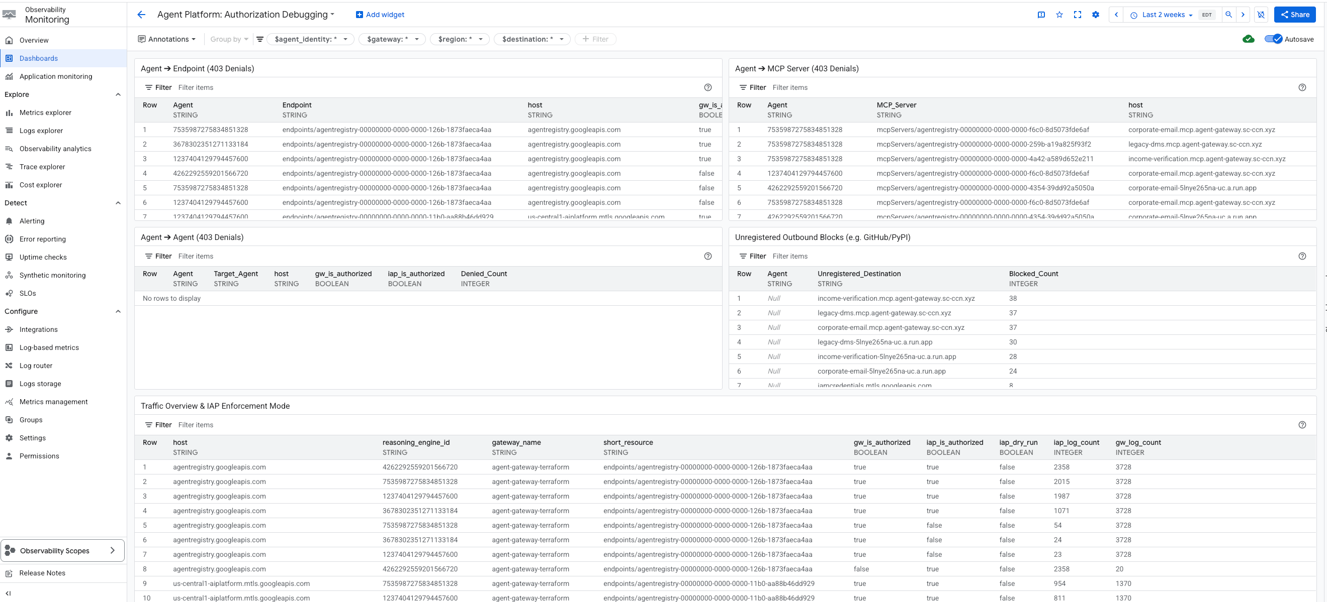Open help for Agent → MCP Server widget
Viewport: 1327px width, 602px height.
click(1302, 87)
